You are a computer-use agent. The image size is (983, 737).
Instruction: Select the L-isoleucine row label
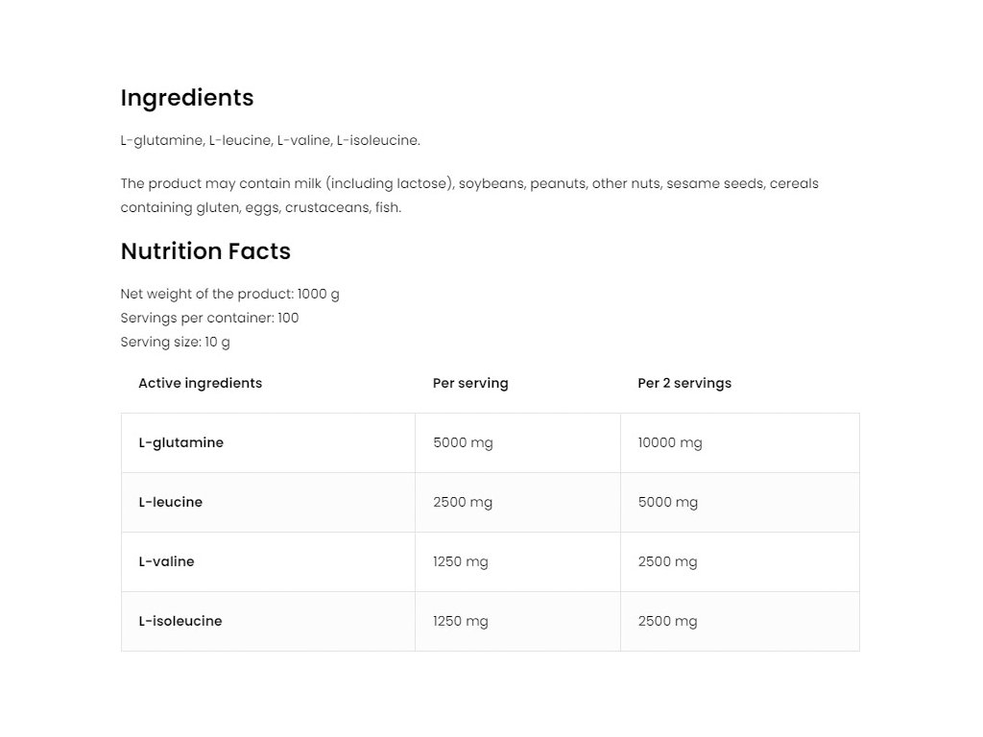[180, 621]
